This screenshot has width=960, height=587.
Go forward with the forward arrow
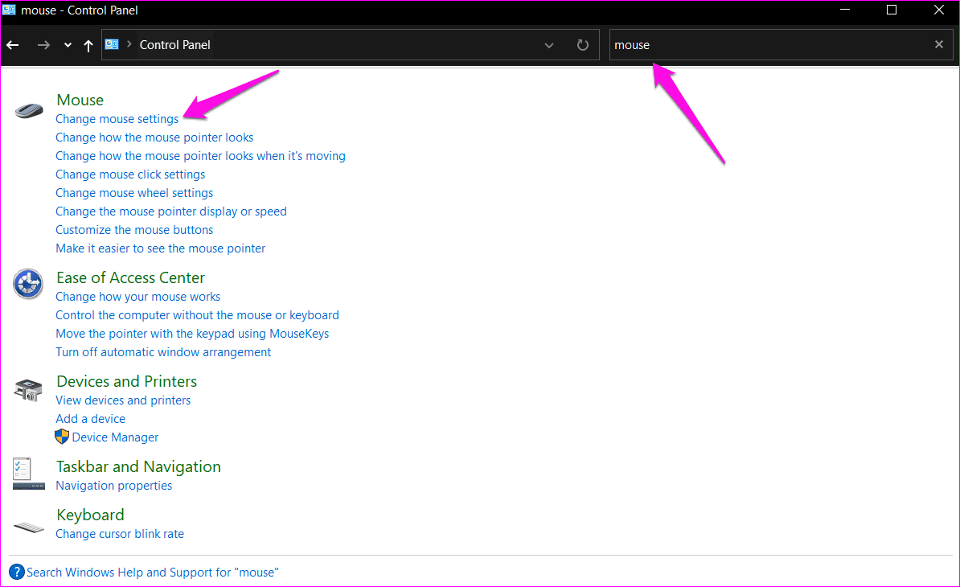tap(43, 45)
